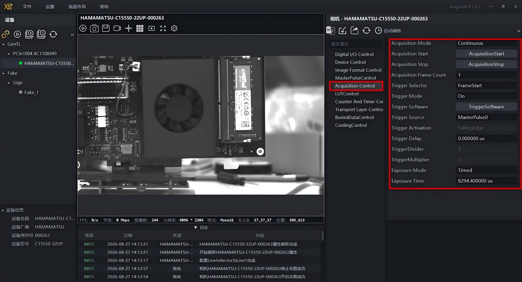
Task: Open the Transport Layer Control category
Action: coord(359,109)
